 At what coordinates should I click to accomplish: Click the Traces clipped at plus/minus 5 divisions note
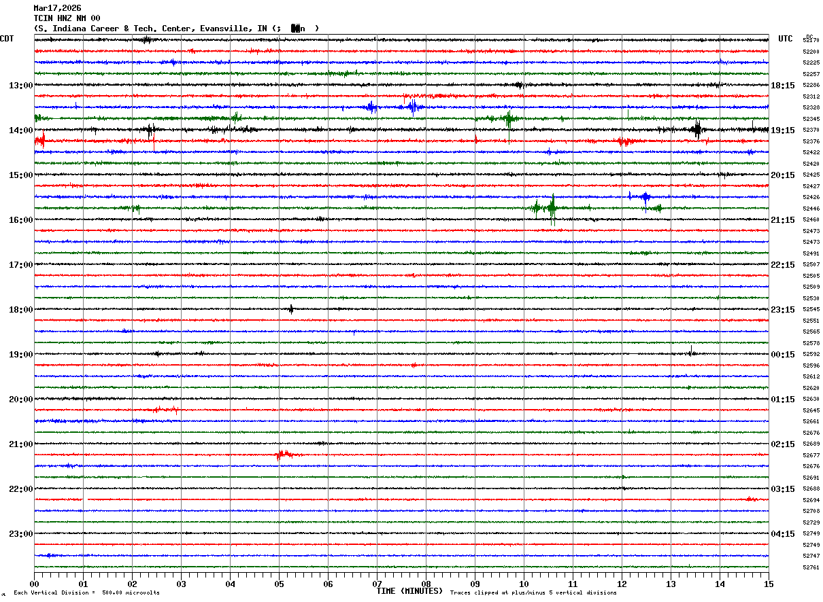click(x=533, y=593)
